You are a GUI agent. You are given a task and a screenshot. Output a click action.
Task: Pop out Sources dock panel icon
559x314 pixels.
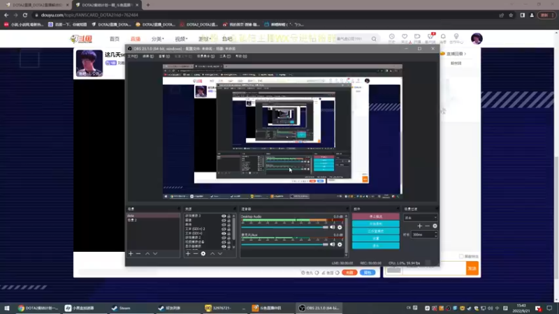235,209
